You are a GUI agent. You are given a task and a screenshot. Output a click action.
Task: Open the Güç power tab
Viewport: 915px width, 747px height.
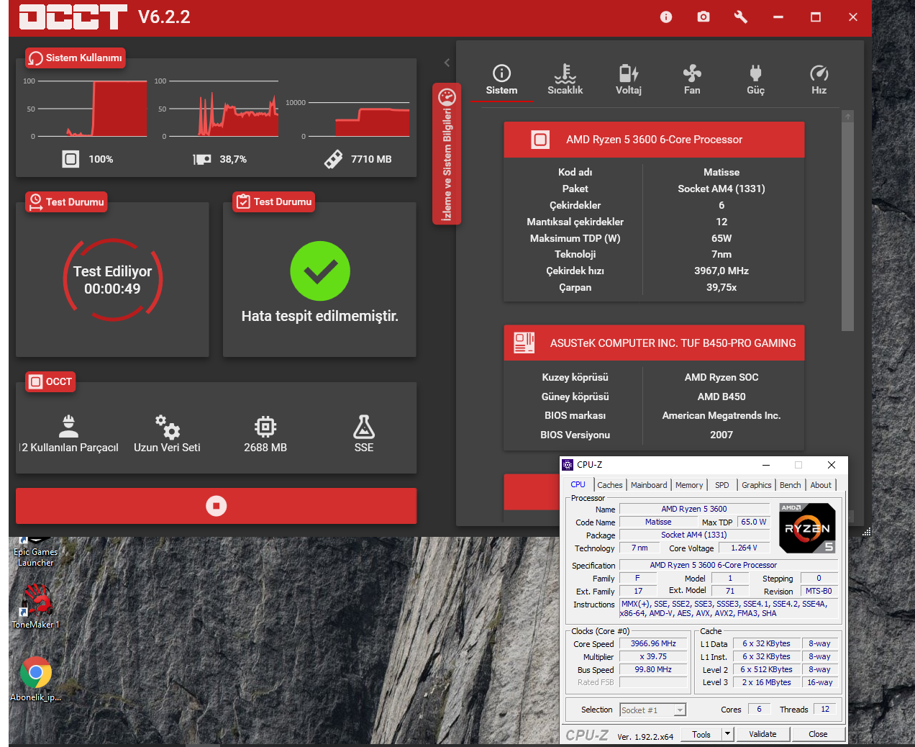[x=755, y=79]
